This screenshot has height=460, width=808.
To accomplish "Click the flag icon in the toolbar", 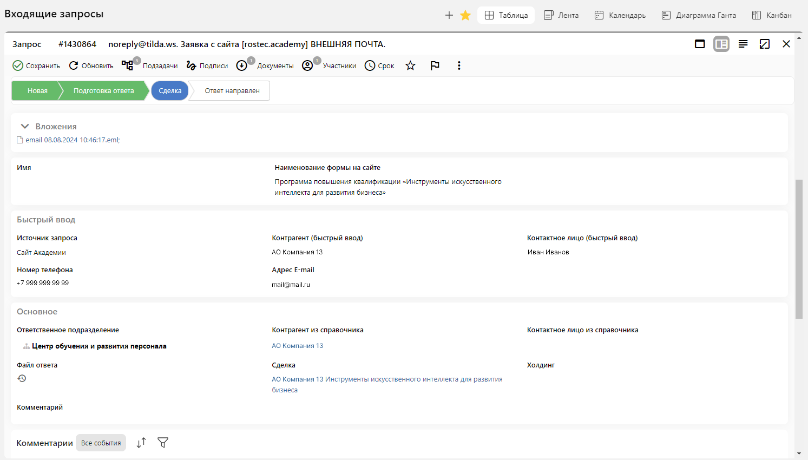I will [x=435, y=65].
